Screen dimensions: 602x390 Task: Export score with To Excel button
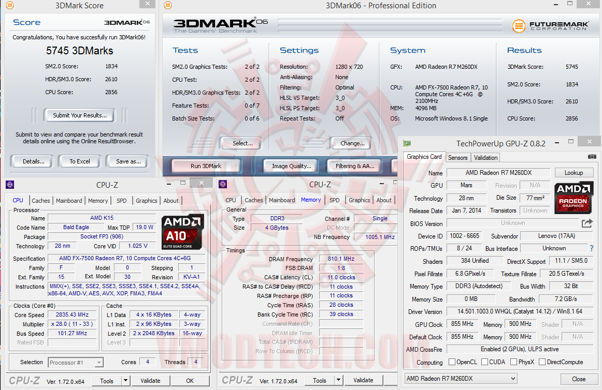point(80,161)
